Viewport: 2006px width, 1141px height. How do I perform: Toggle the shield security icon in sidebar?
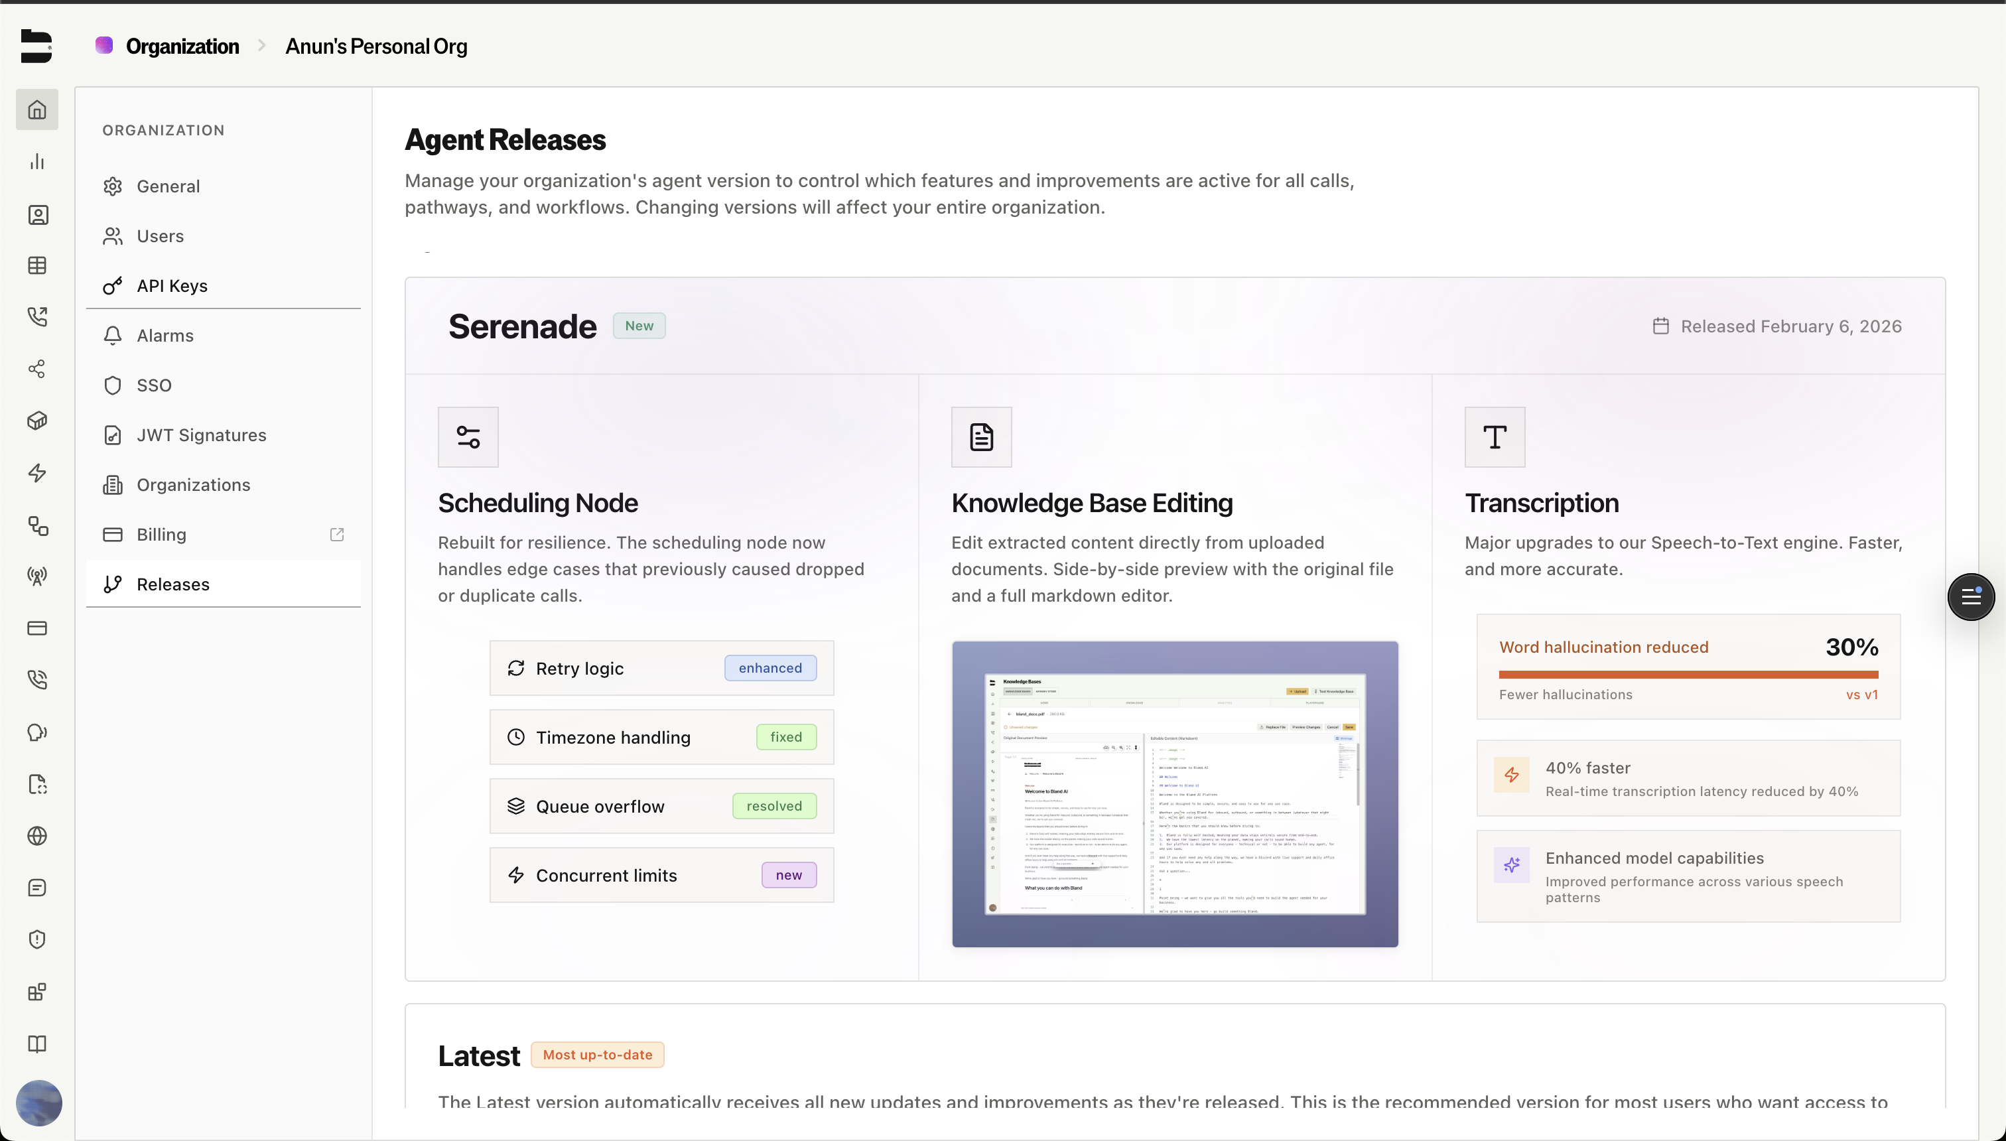point(37,939)
